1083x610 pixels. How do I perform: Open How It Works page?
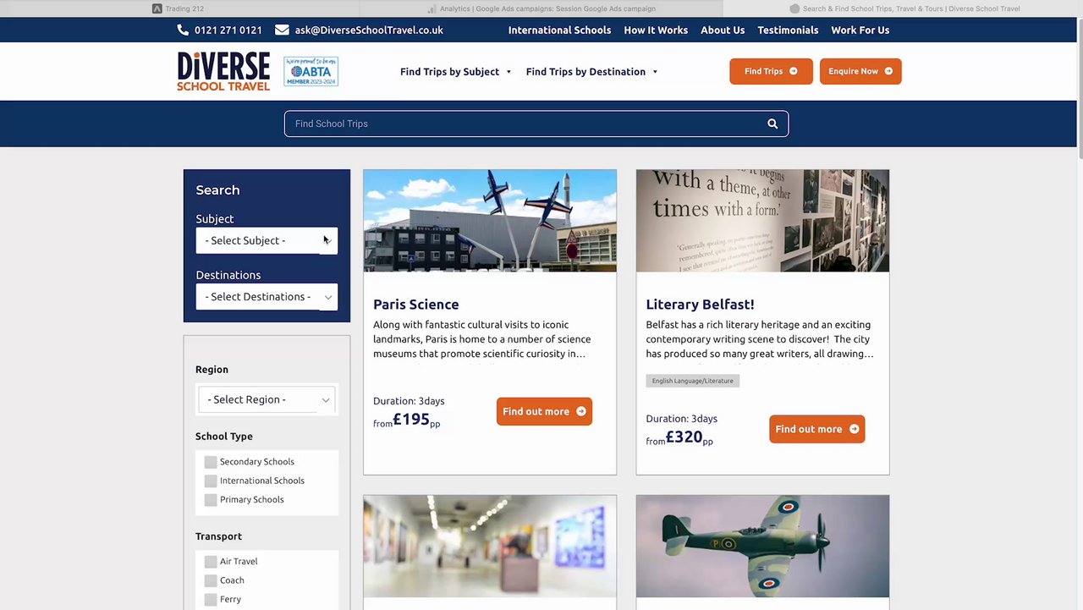pos(656,30)
